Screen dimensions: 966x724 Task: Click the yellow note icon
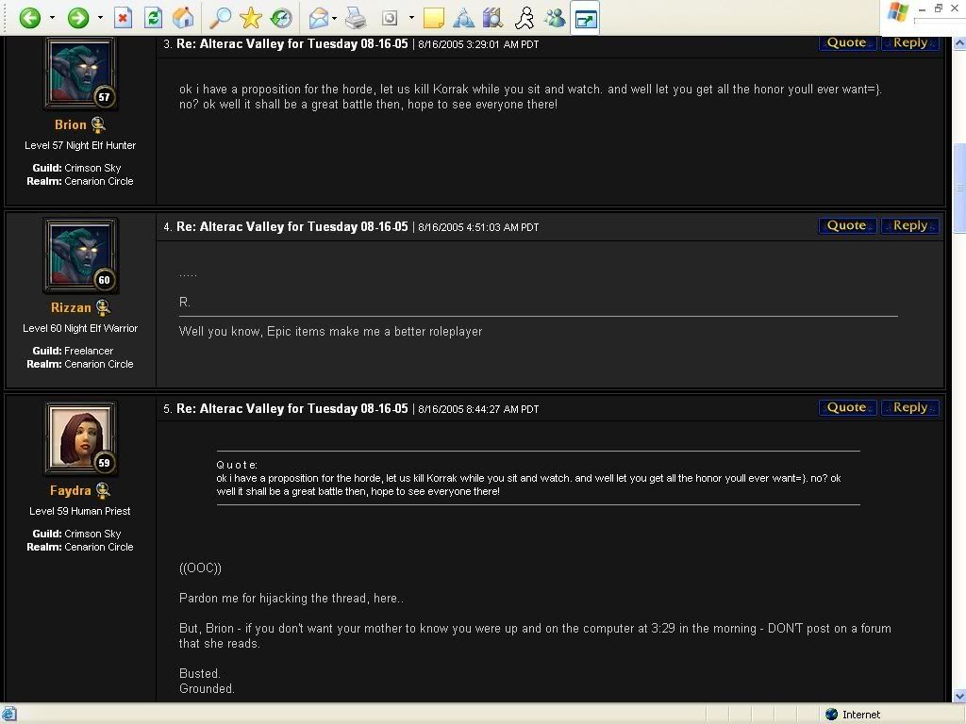pos(434,18)
